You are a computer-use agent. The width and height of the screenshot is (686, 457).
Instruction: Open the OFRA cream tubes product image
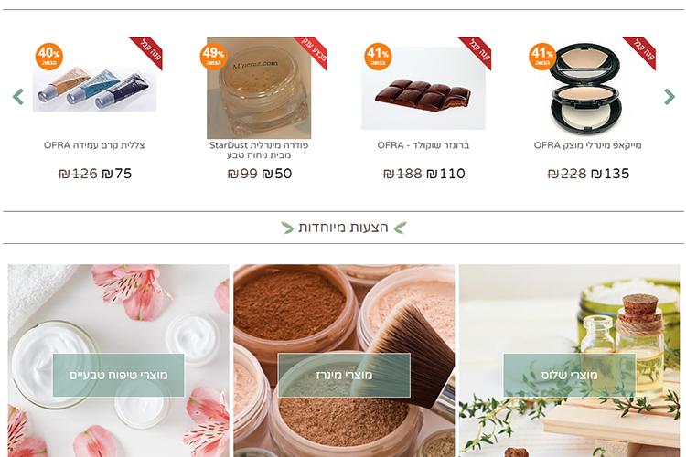click(x=94, y=89)
